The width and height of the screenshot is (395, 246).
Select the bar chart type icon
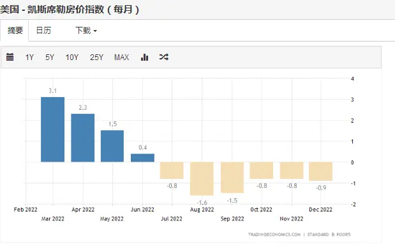pos(144,58)
